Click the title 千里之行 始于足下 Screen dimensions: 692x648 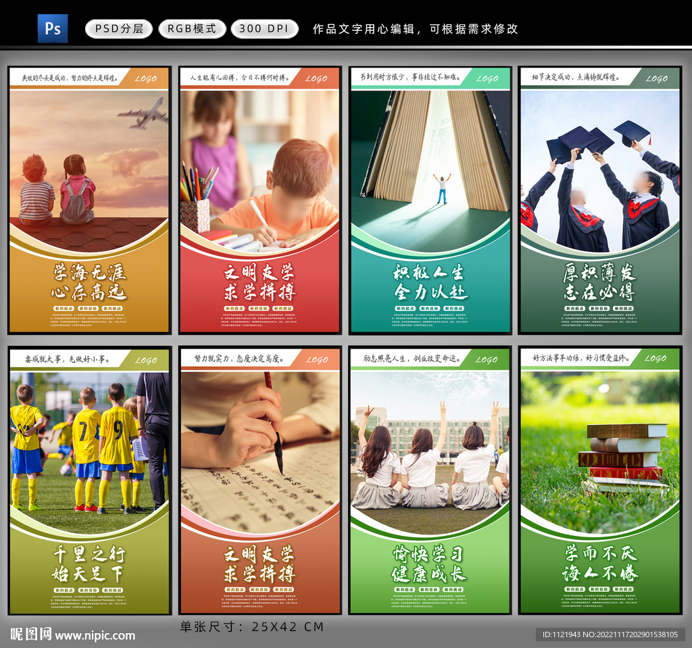89,564
